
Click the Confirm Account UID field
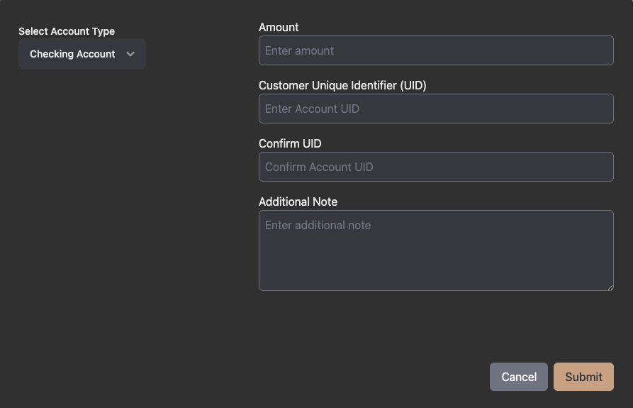436,167
